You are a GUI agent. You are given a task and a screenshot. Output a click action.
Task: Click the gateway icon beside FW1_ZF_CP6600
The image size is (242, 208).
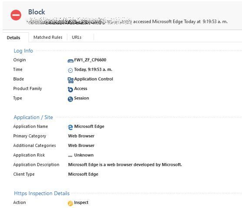click(70, 61)
